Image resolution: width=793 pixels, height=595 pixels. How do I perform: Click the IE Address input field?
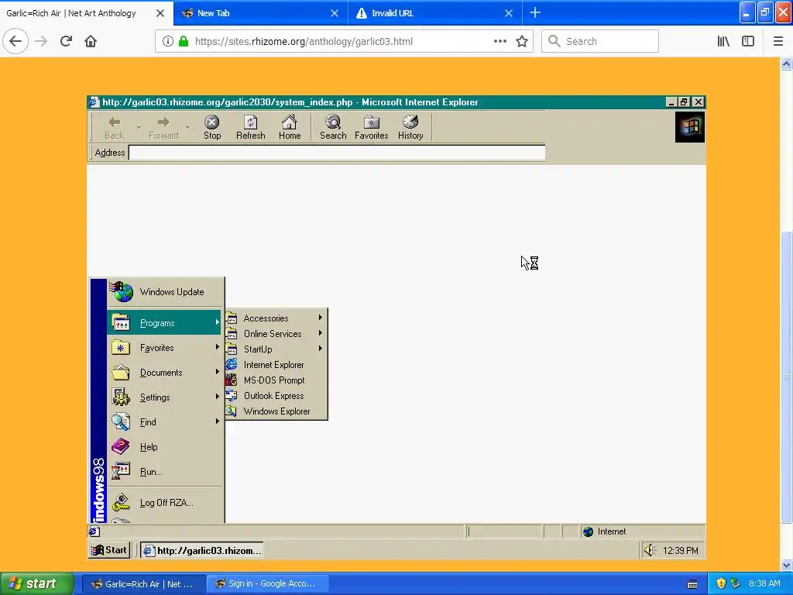point(337,153)
